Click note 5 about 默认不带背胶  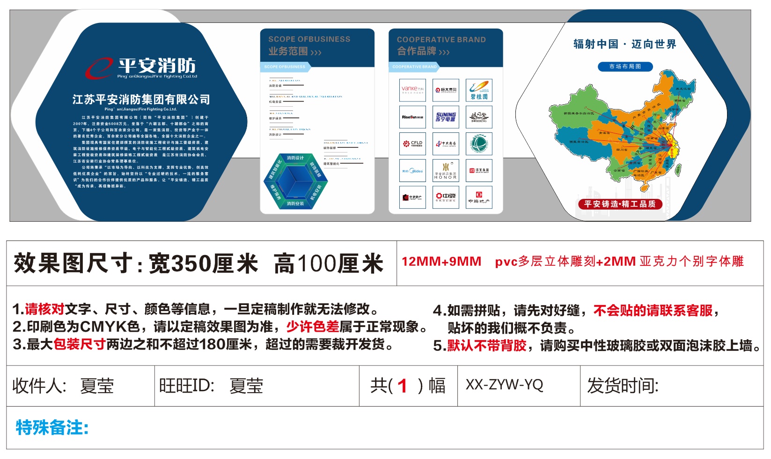tap(596, 346)
